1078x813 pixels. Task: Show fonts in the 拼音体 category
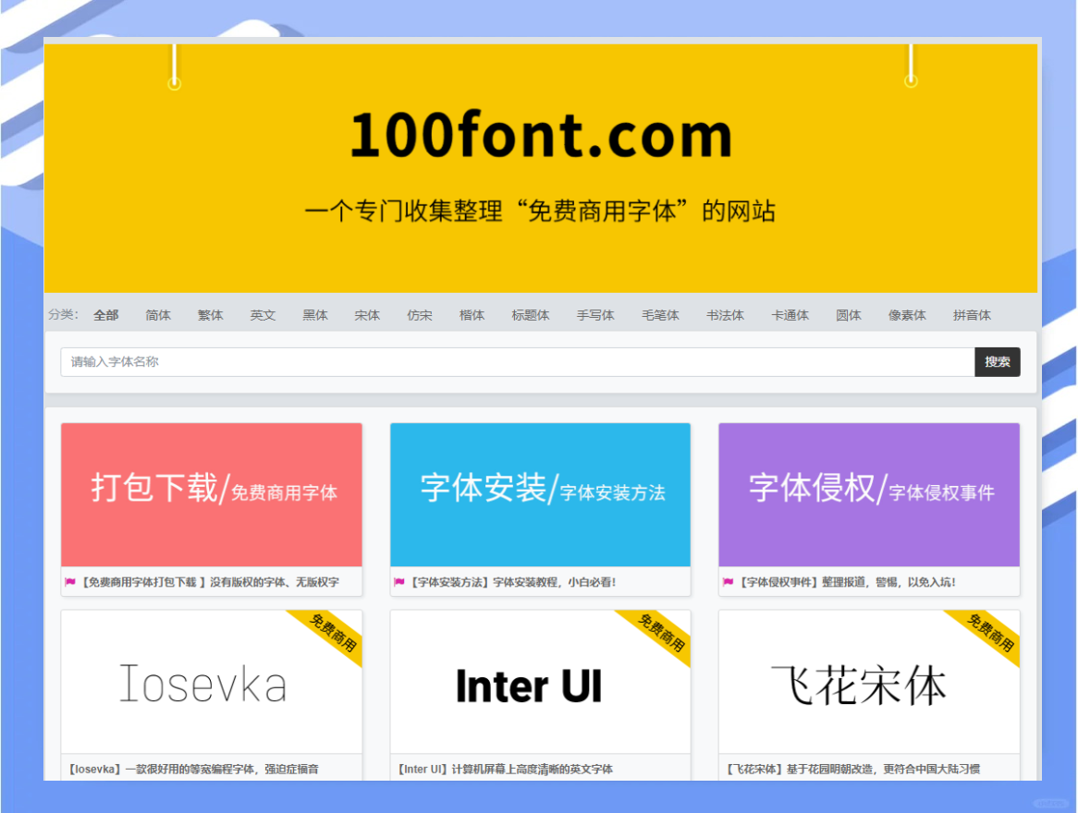(x=972, y=315)
